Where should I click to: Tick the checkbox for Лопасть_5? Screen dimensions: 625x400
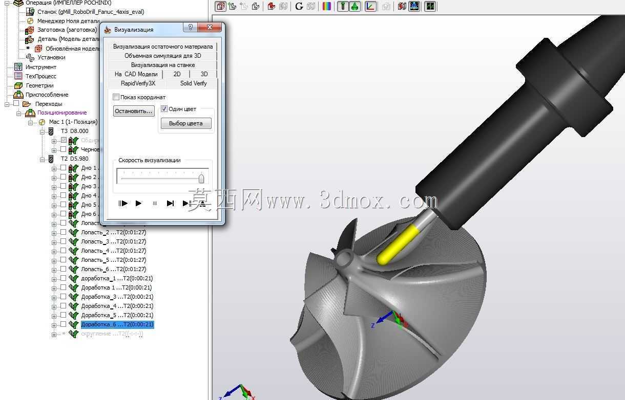63,260
